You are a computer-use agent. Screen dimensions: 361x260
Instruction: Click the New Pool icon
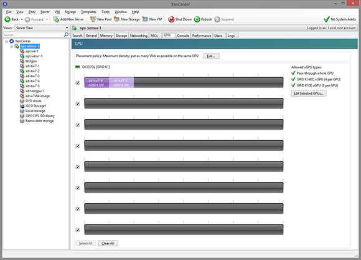93,19
